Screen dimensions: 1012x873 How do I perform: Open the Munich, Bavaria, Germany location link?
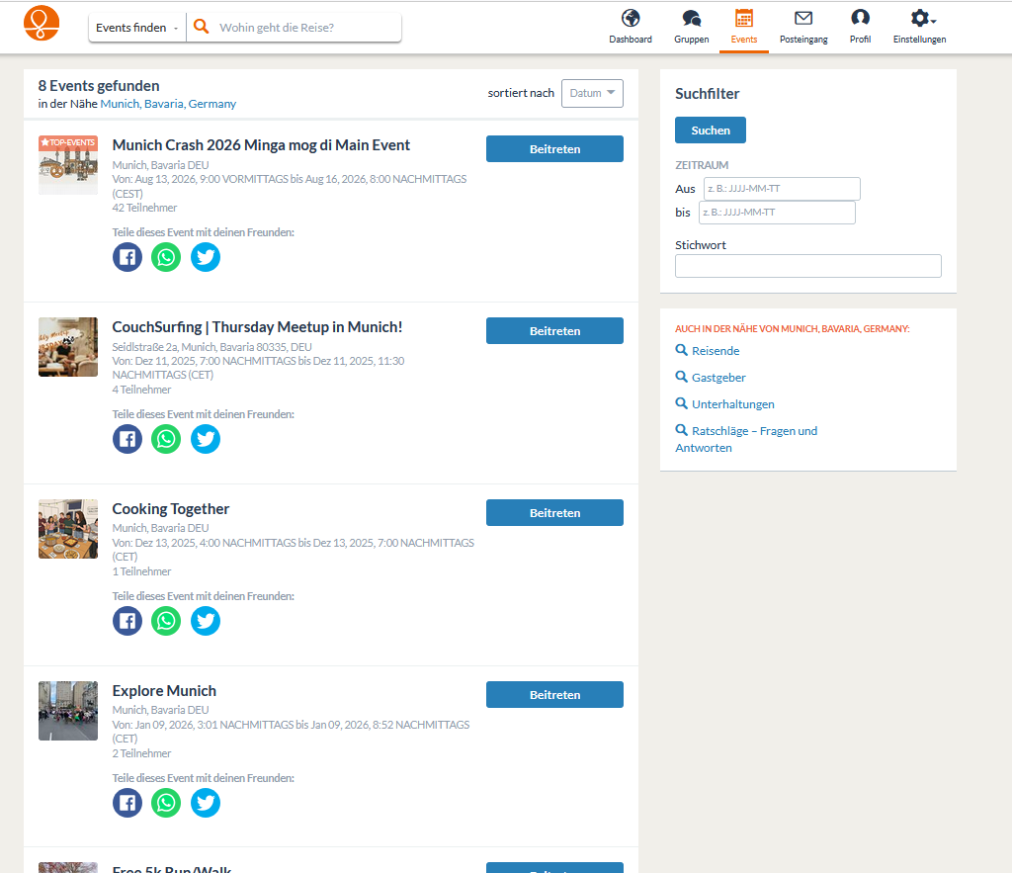click(x=168, y=104)
